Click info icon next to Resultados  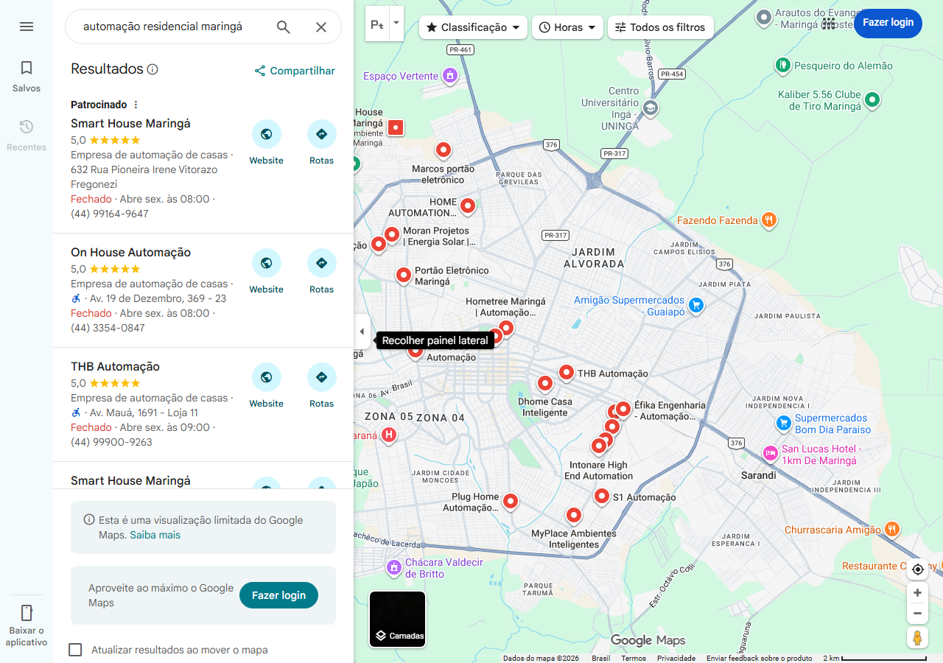(153, 69)
